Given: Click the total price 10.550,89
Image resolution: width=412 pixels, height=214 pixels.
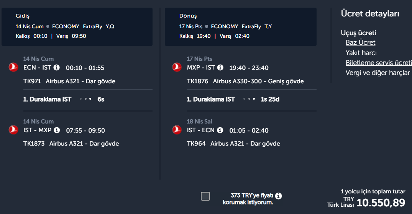Looking at the screenshot, I should click(x=381, y=203).
